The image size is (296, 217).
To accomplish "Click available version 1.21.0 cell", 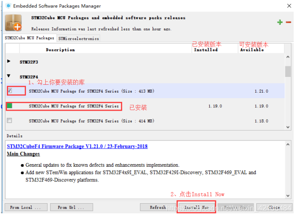I will (261, 91).
